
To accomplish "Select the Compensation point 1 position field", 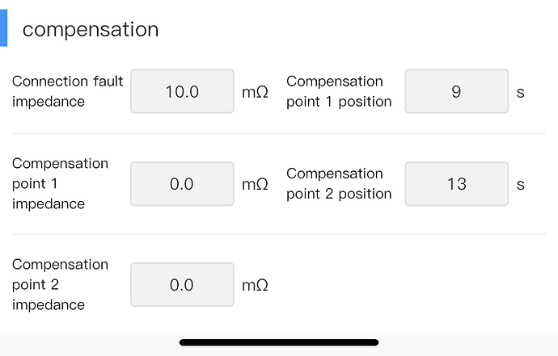I will coord(457,91).
